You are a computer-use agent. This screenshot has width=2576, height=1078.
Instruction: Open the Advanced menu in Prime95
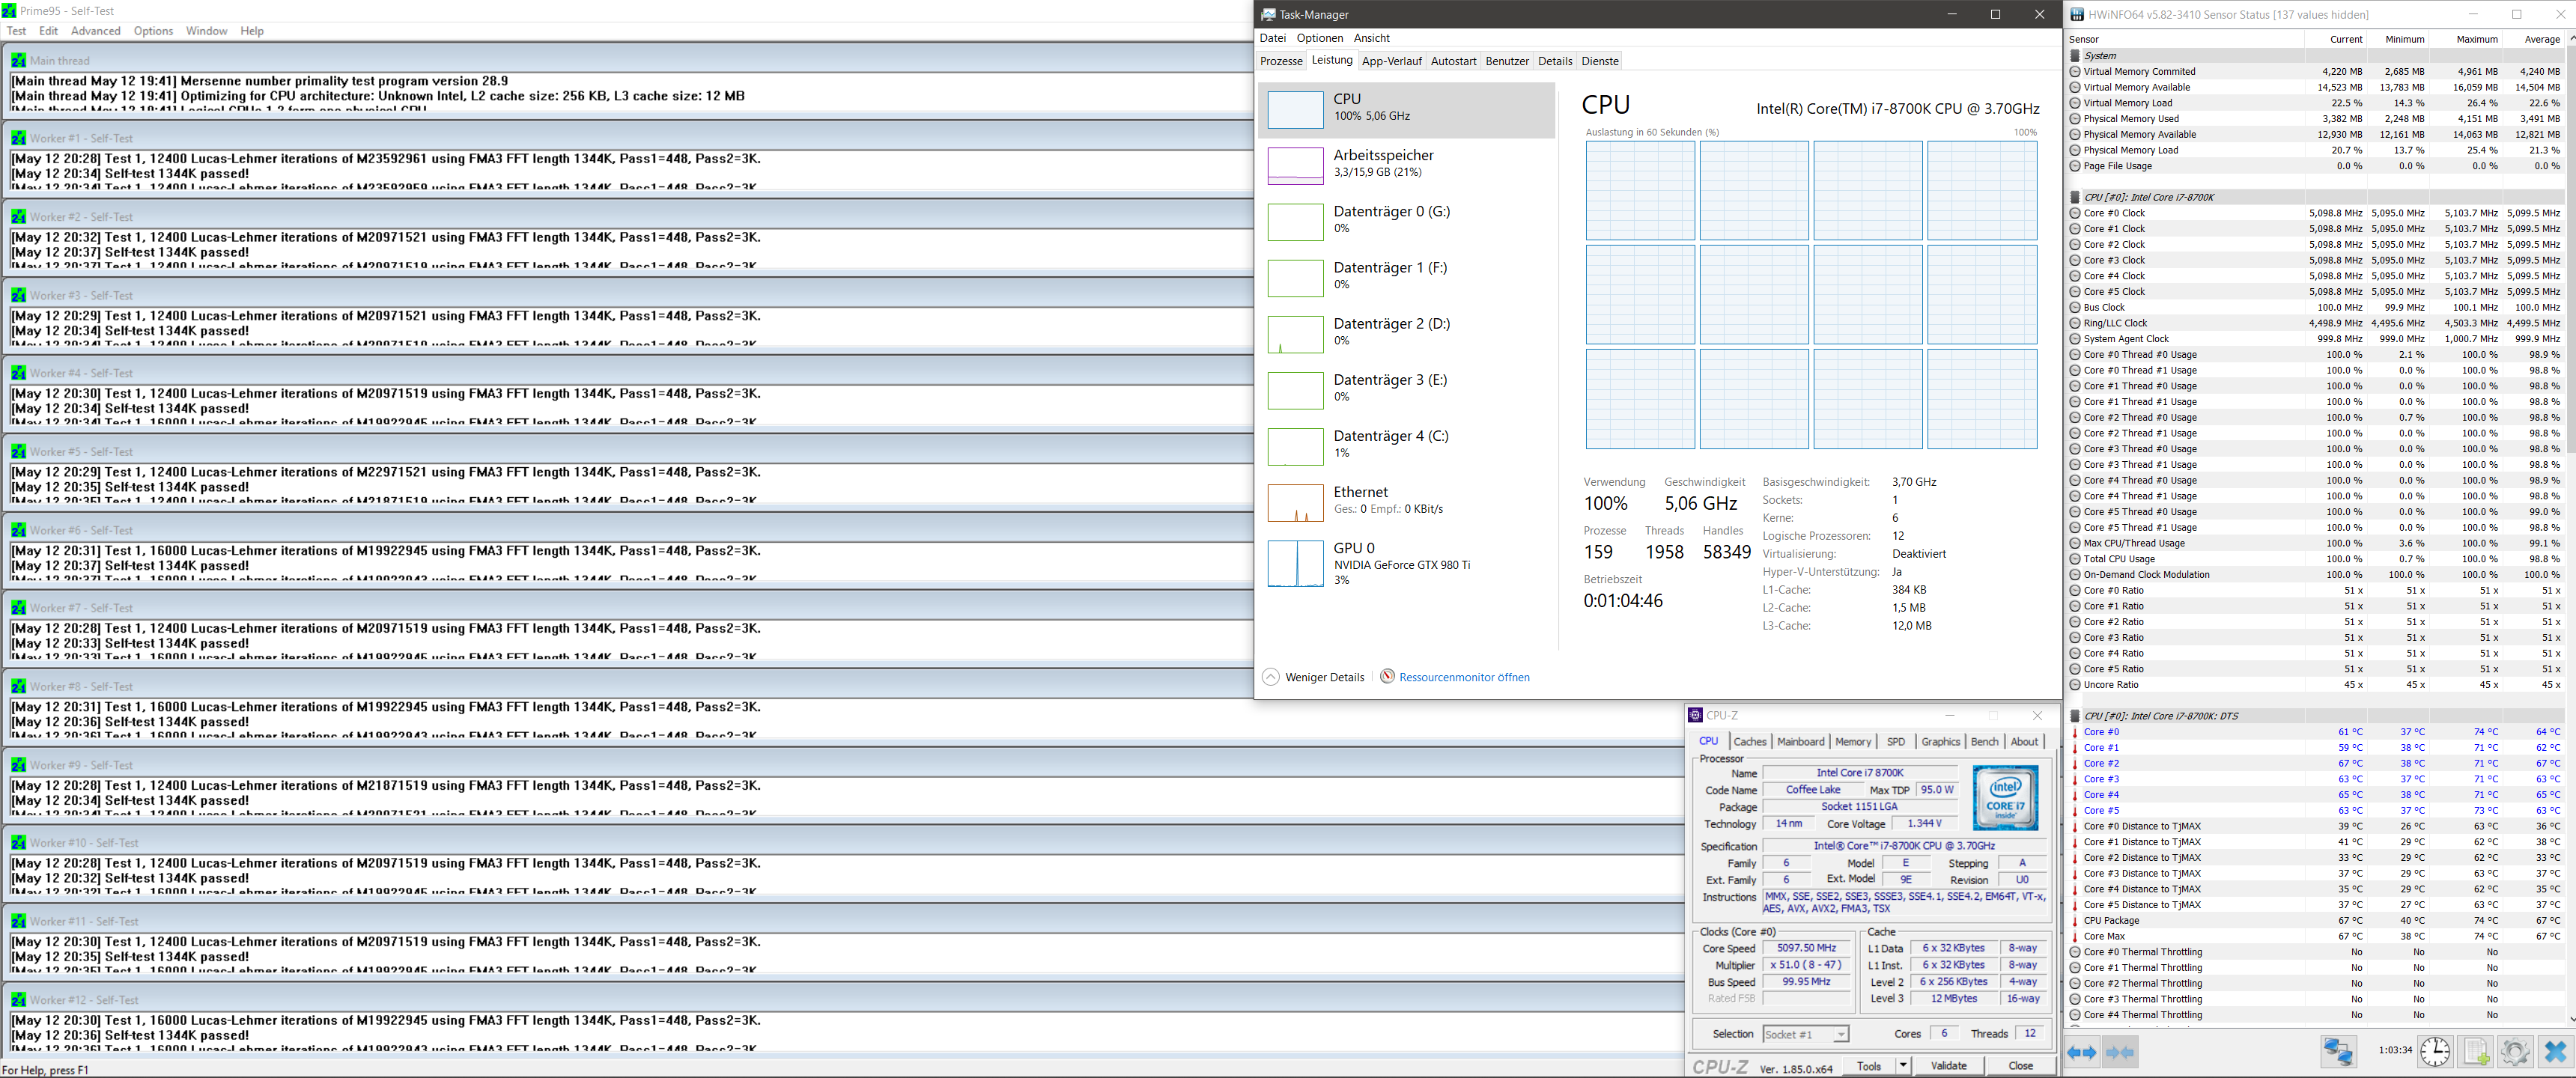point(95,31)
